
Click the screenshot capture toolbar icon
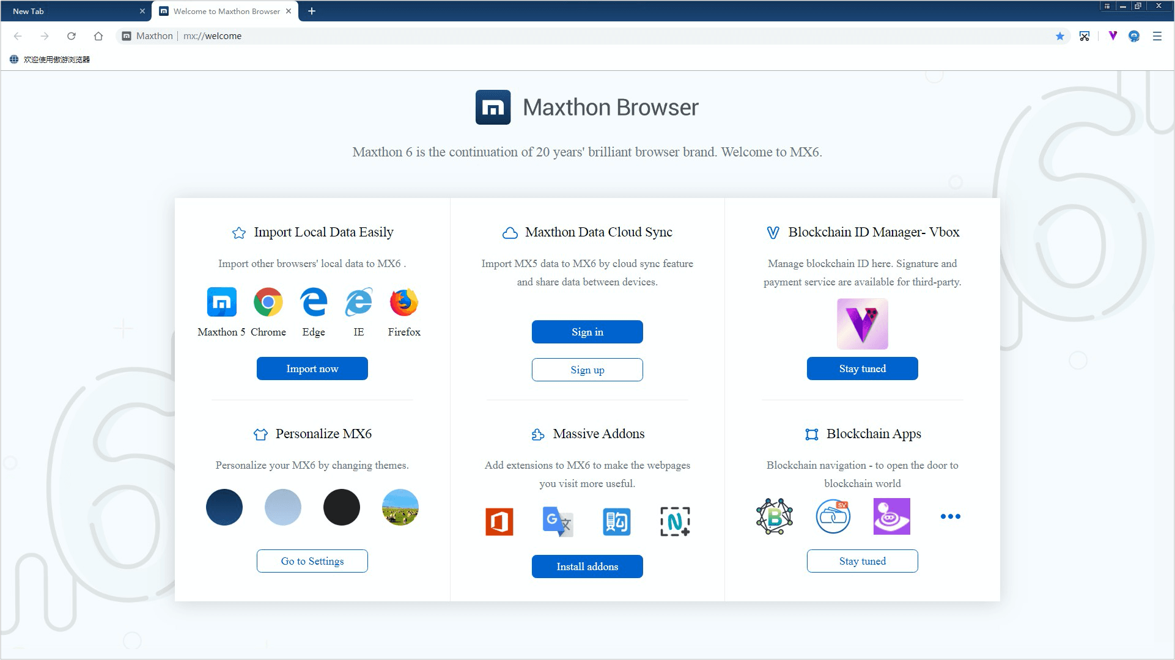click(x=1085, y=36)
